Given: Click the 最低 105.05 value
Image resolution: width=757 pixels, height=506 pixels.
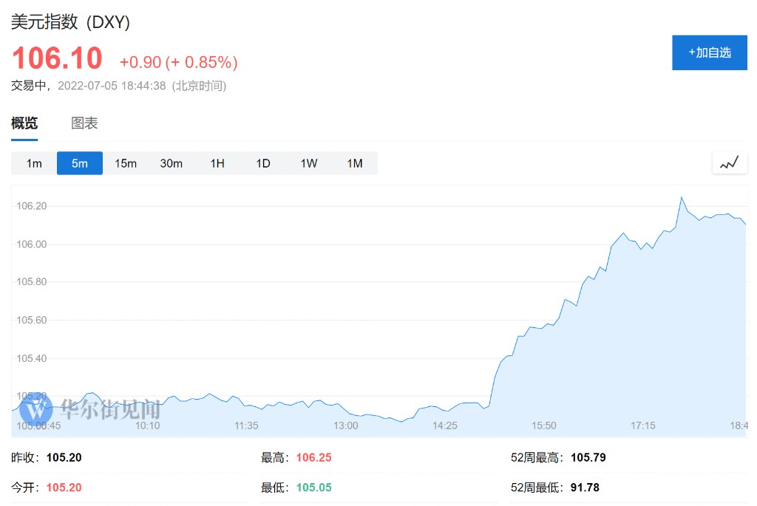Looking at the screenshot, I should pyautogui.click(x=313, y=488).
